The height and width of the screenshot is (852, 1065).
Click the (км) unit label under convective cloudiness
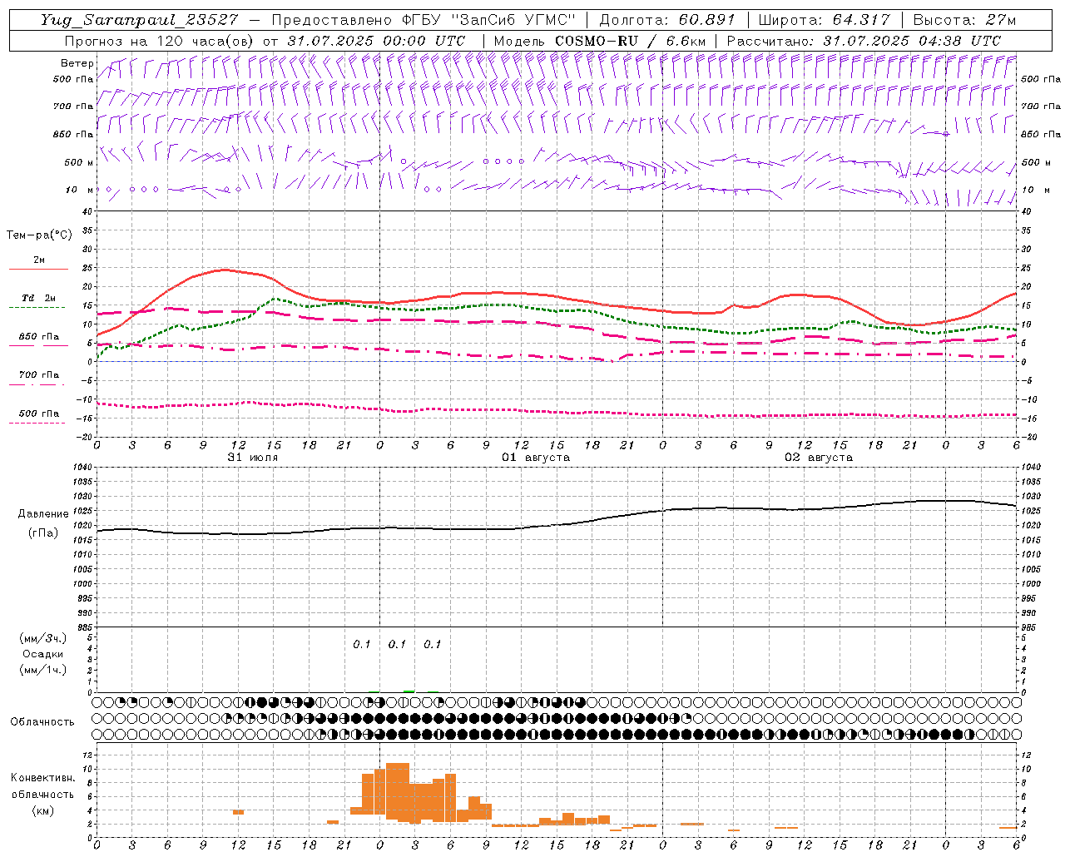(42, 810)
